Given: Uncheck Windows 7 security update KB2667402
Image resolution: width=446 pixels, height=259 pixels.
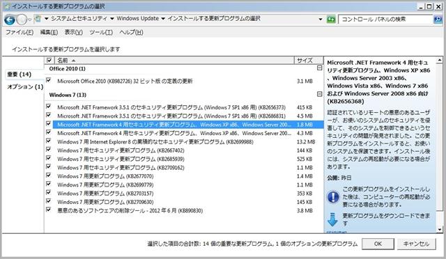Looking at the screenshot, I should pos(48,150).
